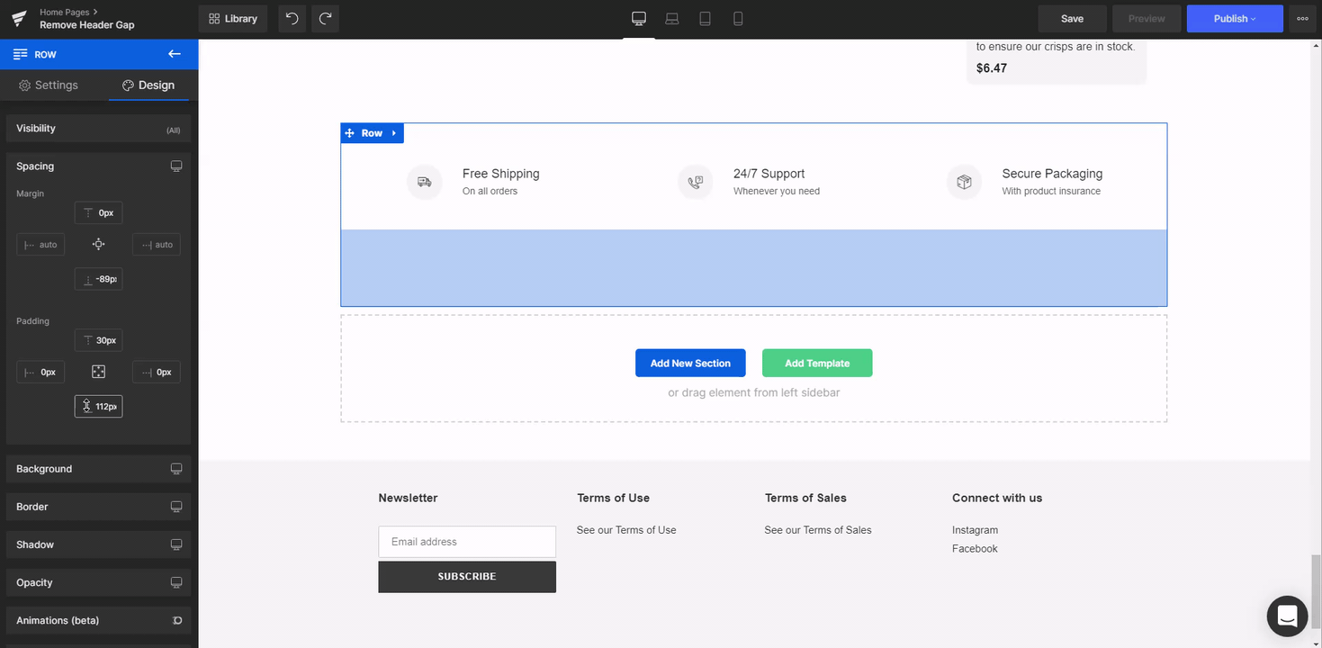Expand the Shadow section
This screenshot has height=648, width=1322.
(x=98, y=544)
